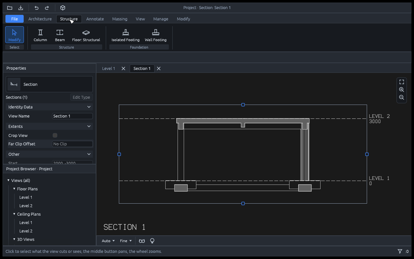Open the Auto scale dropdown

tap(108, 241)
